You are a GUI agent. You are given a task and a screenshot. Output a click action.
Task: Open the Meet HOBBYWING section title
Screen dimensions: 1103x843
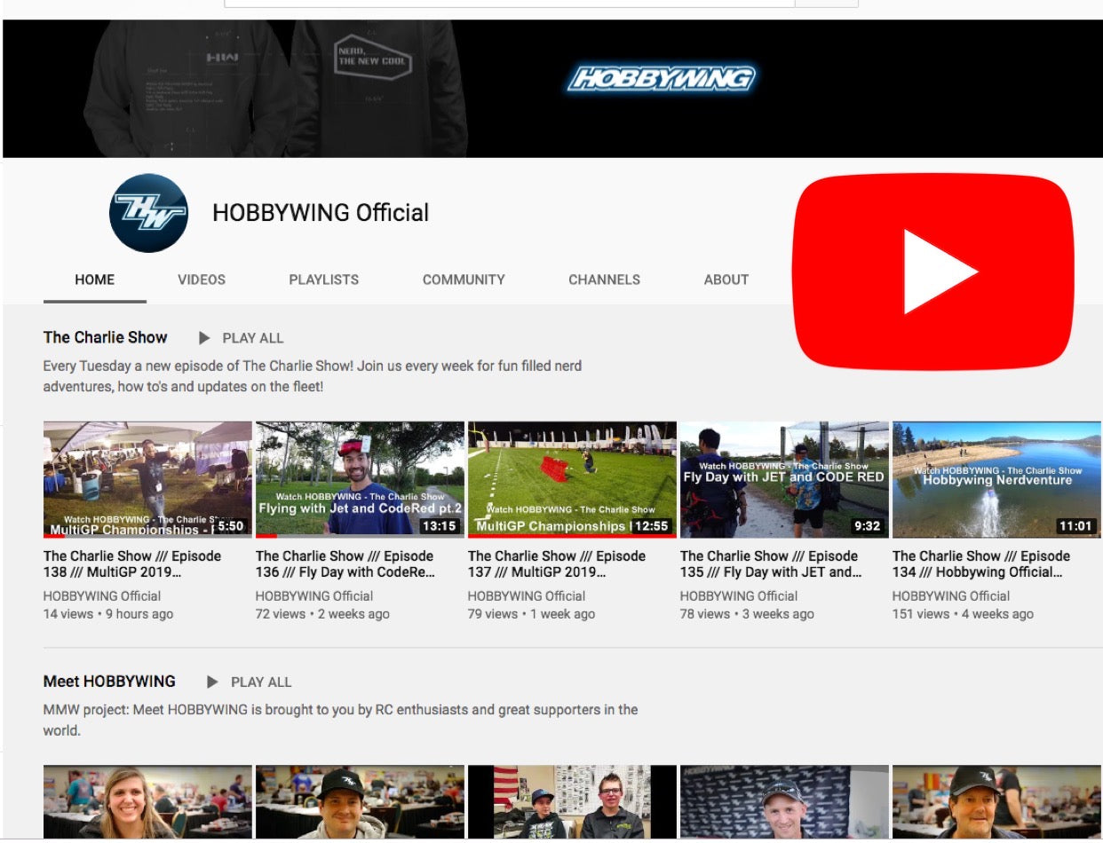coord(109,681)
